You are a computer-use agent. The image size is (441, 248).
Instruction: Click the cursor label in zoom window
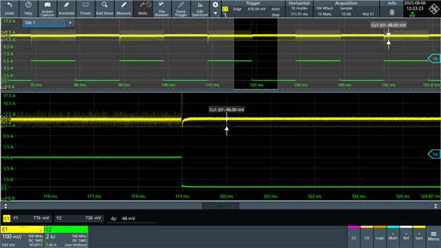tap(227, 110)
